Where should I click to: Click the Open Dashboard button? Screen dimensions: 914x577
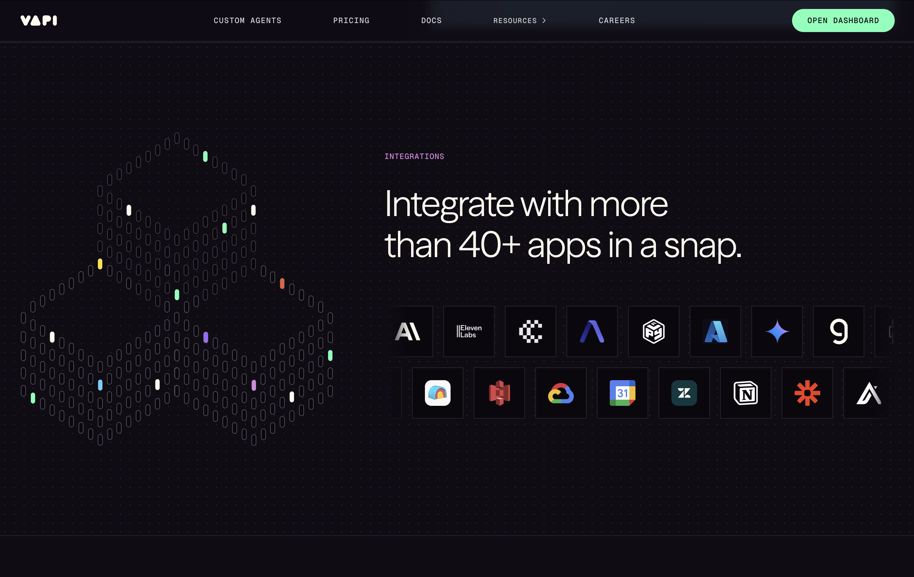tap(843, 21)
